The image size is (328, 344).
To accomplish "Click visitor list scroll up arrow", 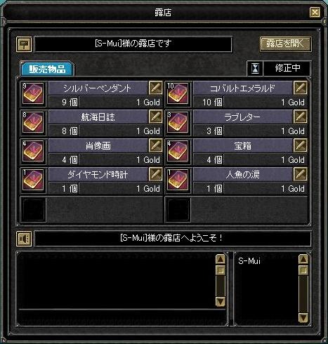I will click(x=303, y=259).
